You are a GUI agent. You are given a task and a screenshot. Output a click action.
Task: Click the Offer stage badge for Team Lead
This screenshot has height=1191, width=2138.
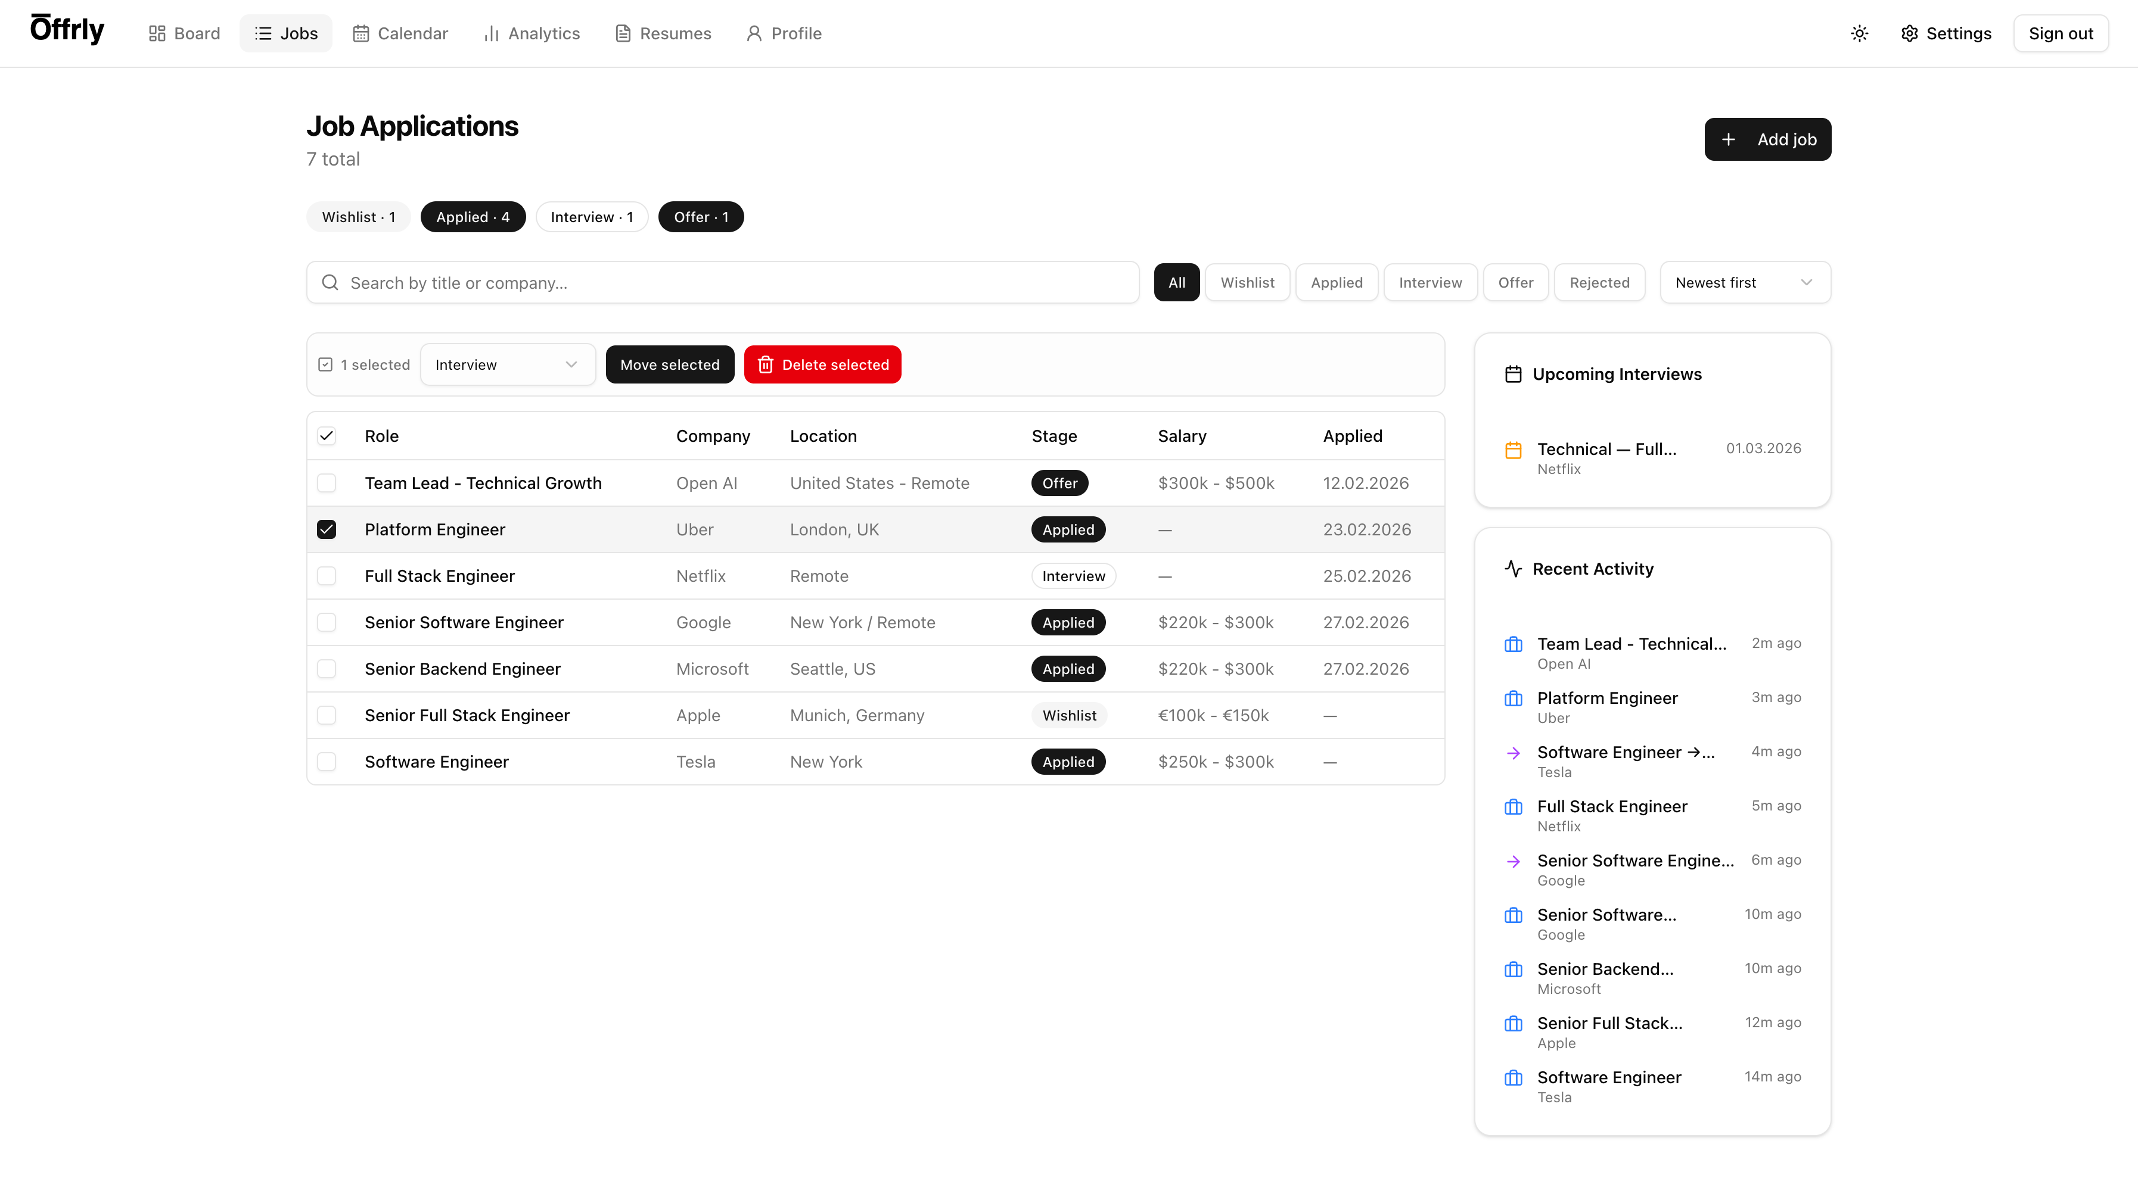(1059, 483)
